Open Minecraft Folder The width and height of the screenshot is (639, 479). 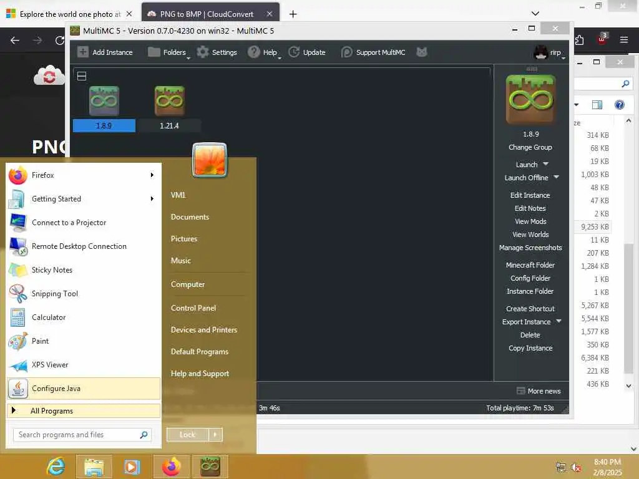[530, 264]
